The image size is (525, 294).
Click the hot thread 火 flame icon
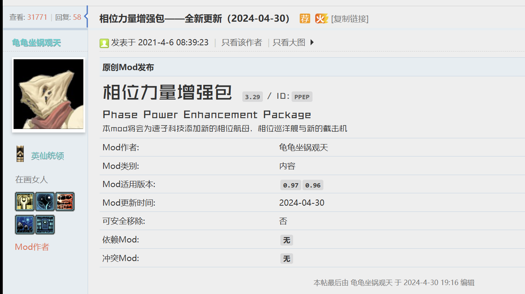pos(321,18)
